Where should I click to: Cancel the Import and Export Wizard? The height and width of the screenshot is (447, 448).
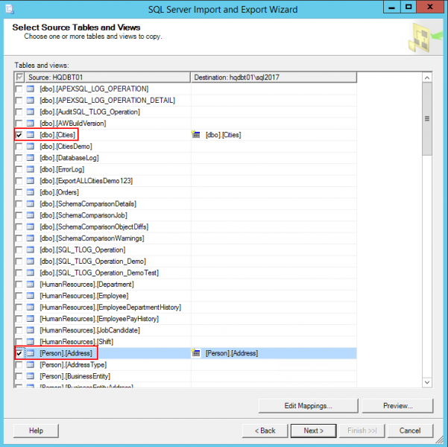pyautogui.click(x=410, y=431)
